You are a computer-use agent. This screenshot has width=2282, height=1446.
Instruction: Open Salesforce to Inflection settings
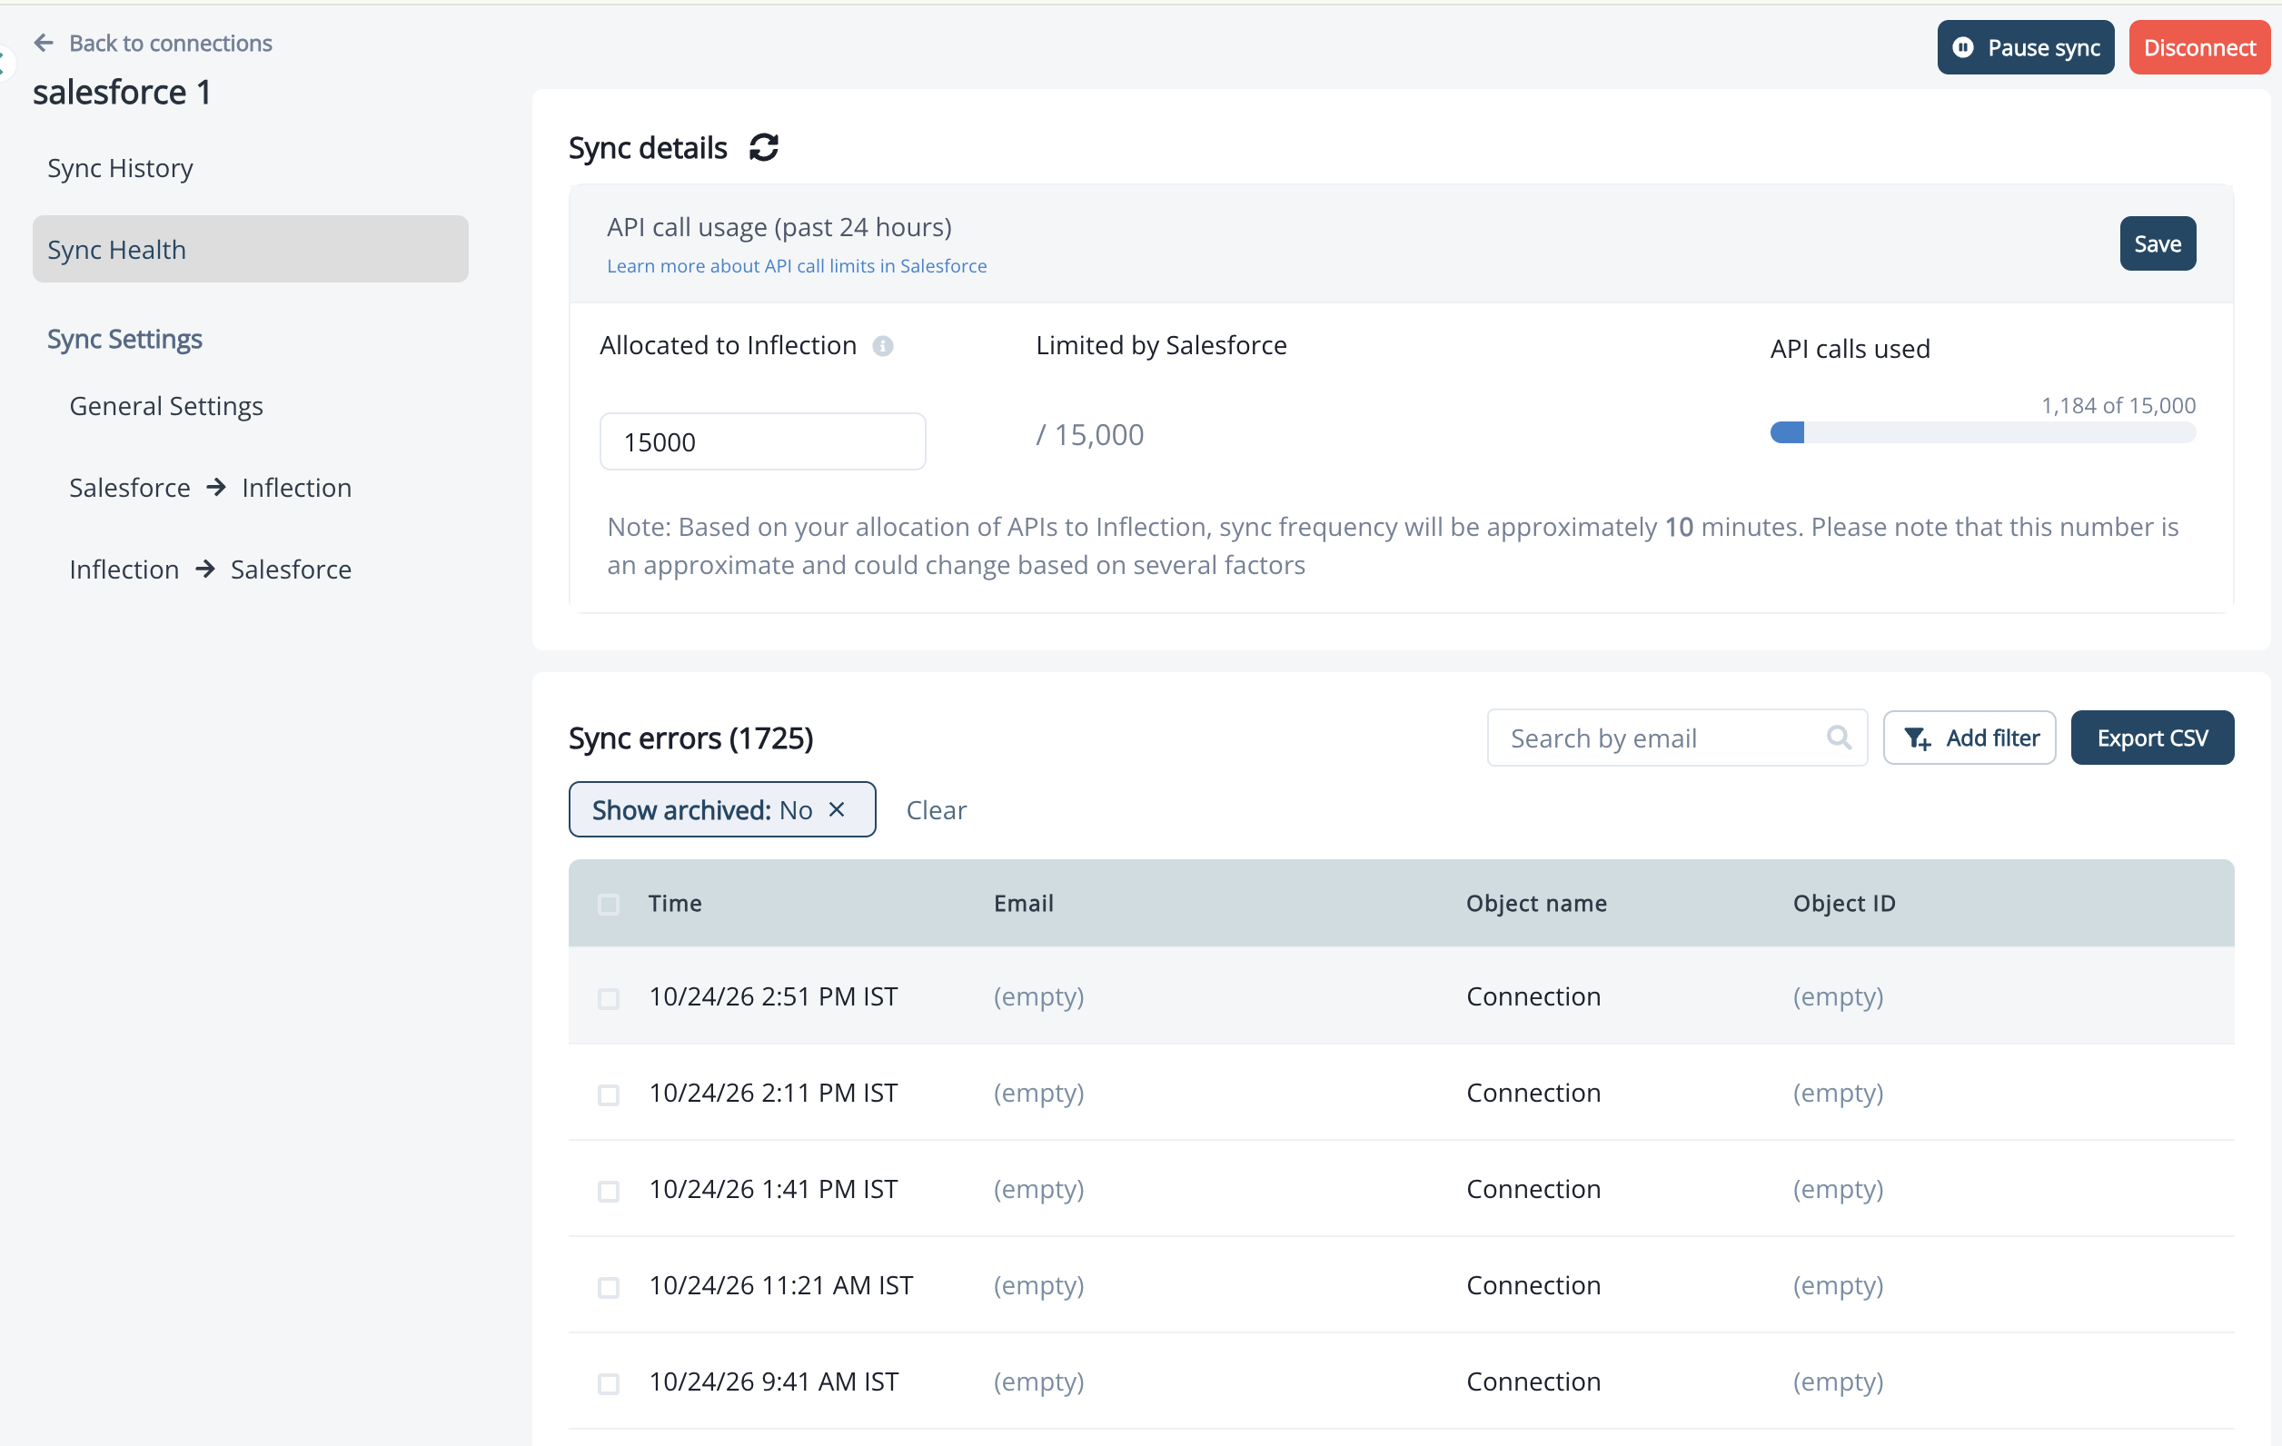point(211,487)
